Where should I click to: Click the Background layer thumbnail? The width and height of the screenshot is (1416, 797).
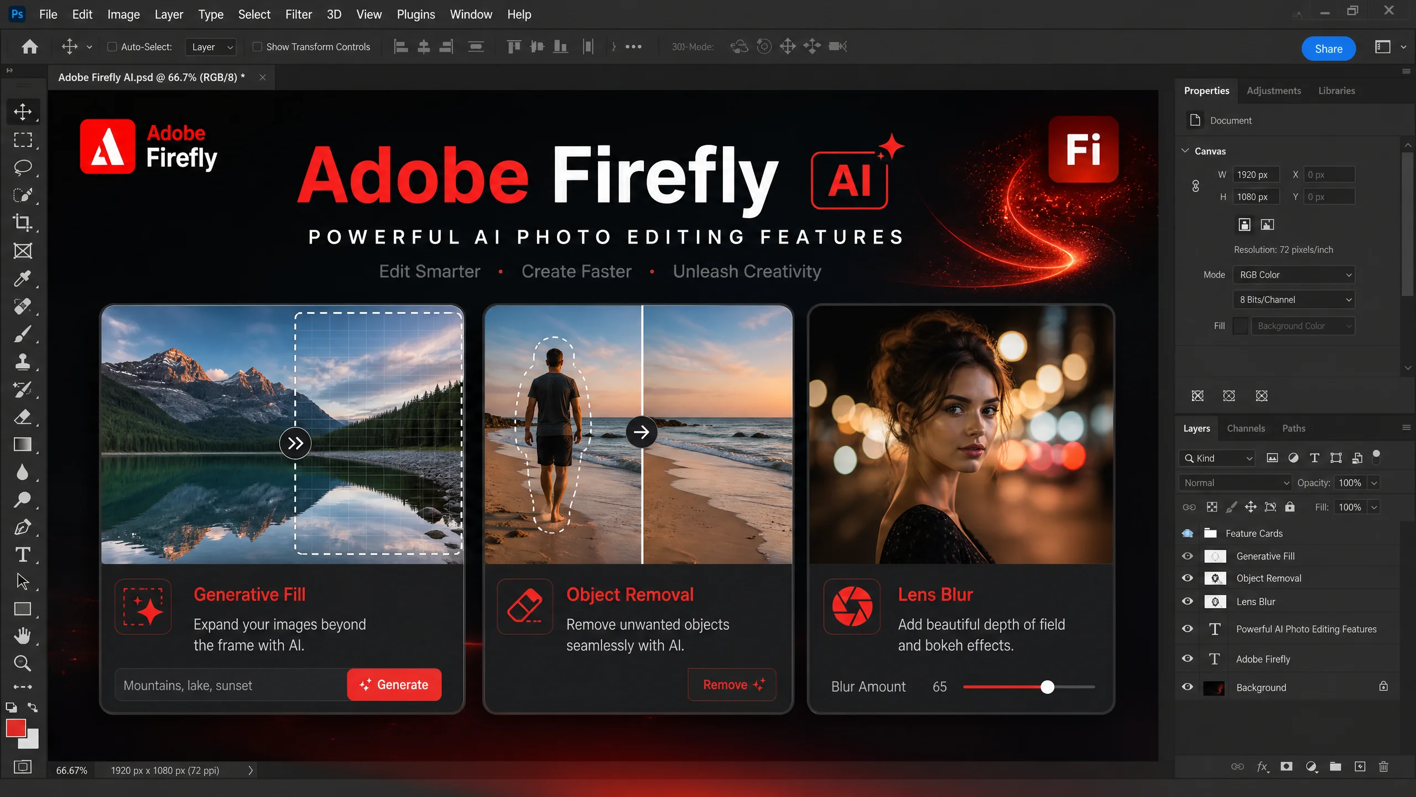tap(1215, 687)
